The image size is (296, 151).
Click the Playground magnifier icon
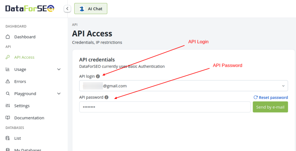coord(8,93)
